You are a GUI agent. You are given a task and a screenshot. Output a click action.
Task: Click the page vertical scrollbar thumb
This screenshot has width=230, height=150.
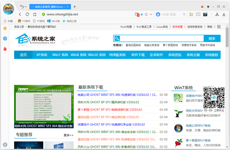click(x=227, y=37)
